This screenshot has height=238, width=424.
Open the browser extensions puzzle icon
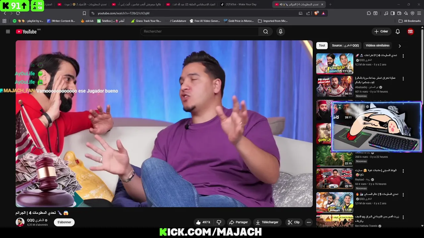coord(369,13)
